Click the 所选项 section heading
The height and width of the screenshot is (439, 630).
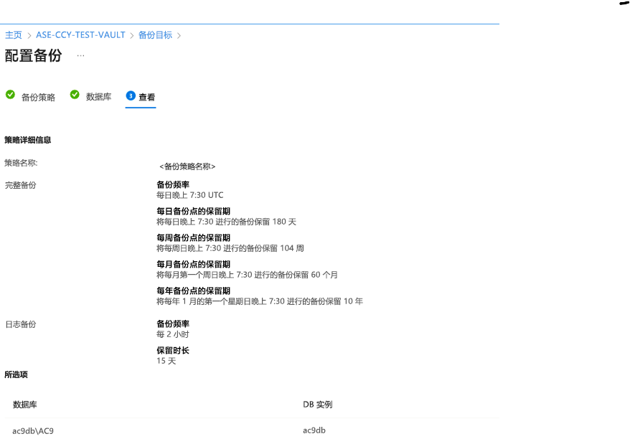[16, 374]
